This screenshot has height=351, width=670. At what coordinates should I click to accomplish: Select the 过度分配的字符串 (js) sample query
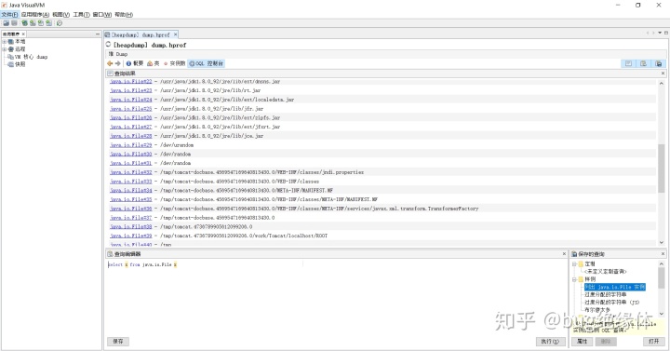point(612,303)
